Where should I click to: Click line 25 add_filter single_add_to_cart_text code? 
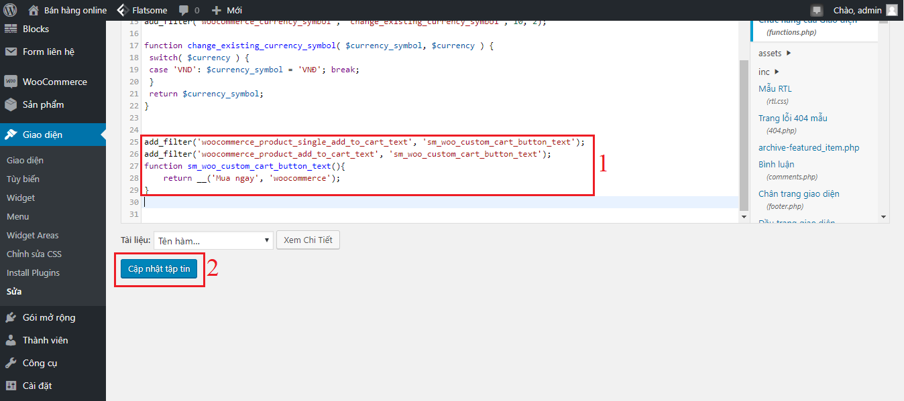coord(365,142)
